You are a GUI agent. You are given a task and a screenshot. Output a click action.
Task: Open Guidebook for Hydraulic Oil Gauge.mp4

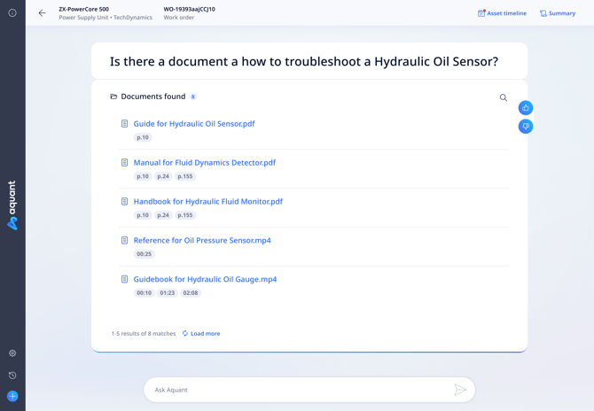click(205, 280)
